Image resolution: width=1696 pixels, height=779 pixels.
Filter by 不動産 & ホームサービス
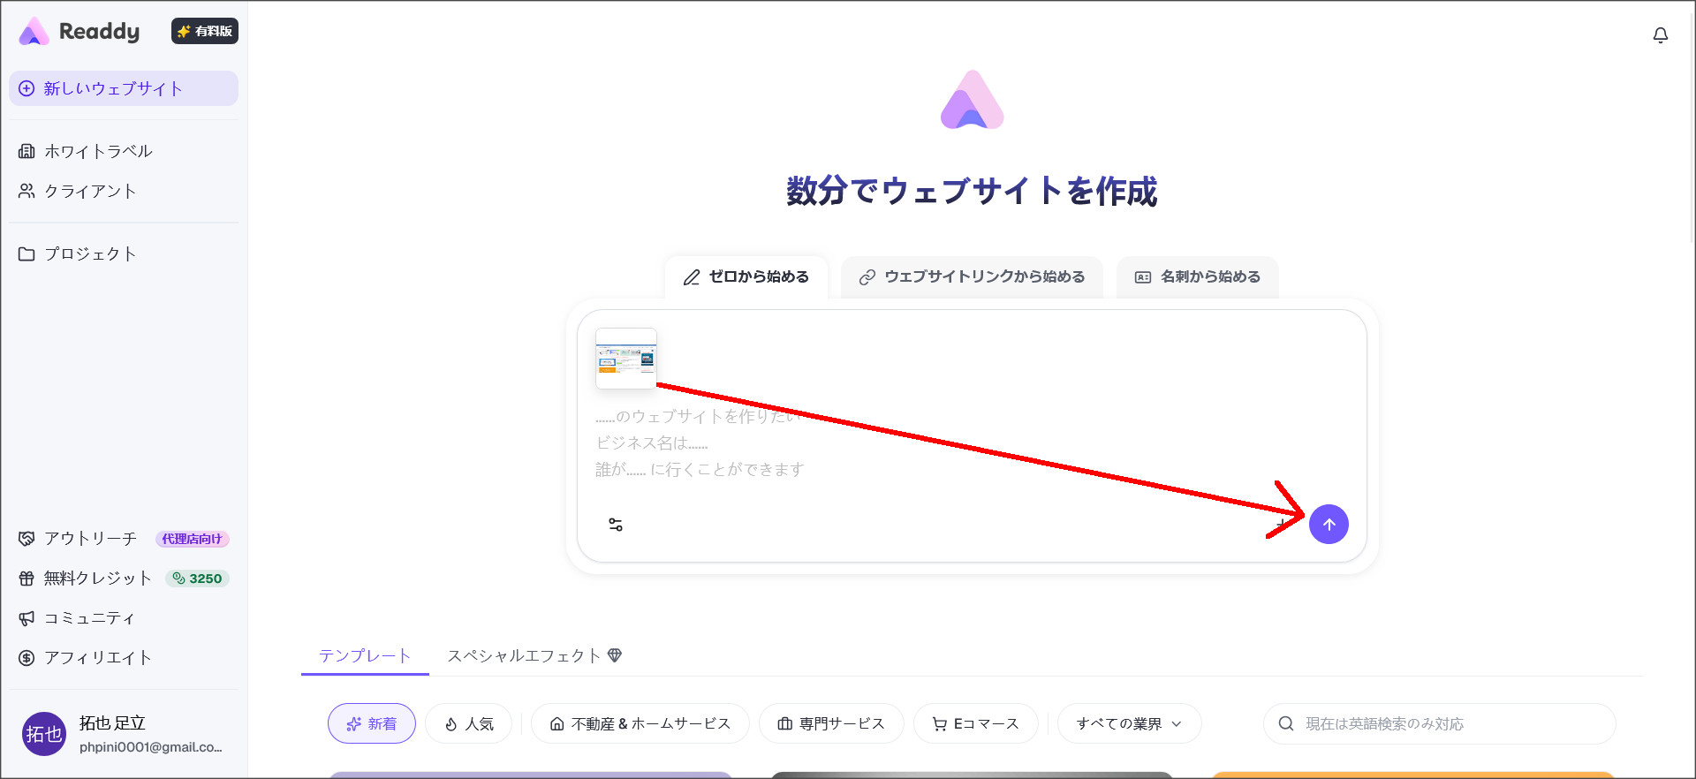[x=640, y=723]
